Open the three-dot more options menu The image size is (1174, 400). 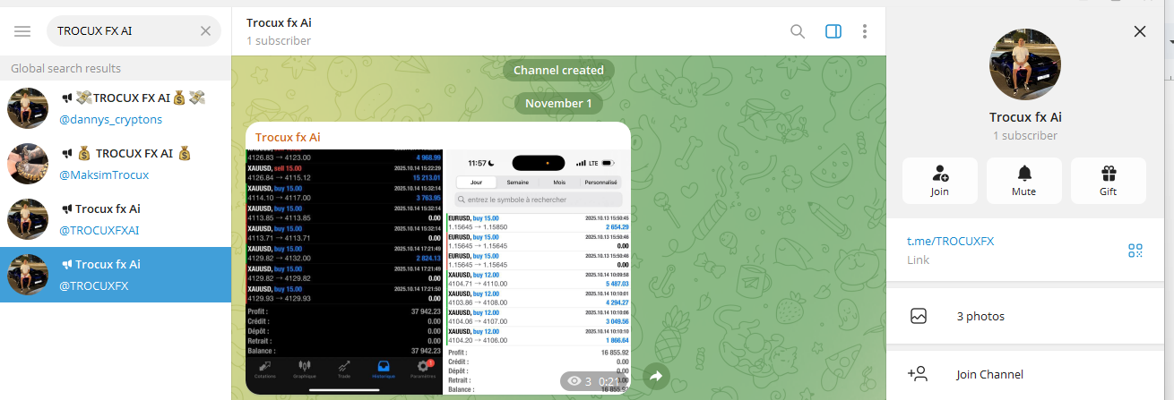click(x=865, y=31)
